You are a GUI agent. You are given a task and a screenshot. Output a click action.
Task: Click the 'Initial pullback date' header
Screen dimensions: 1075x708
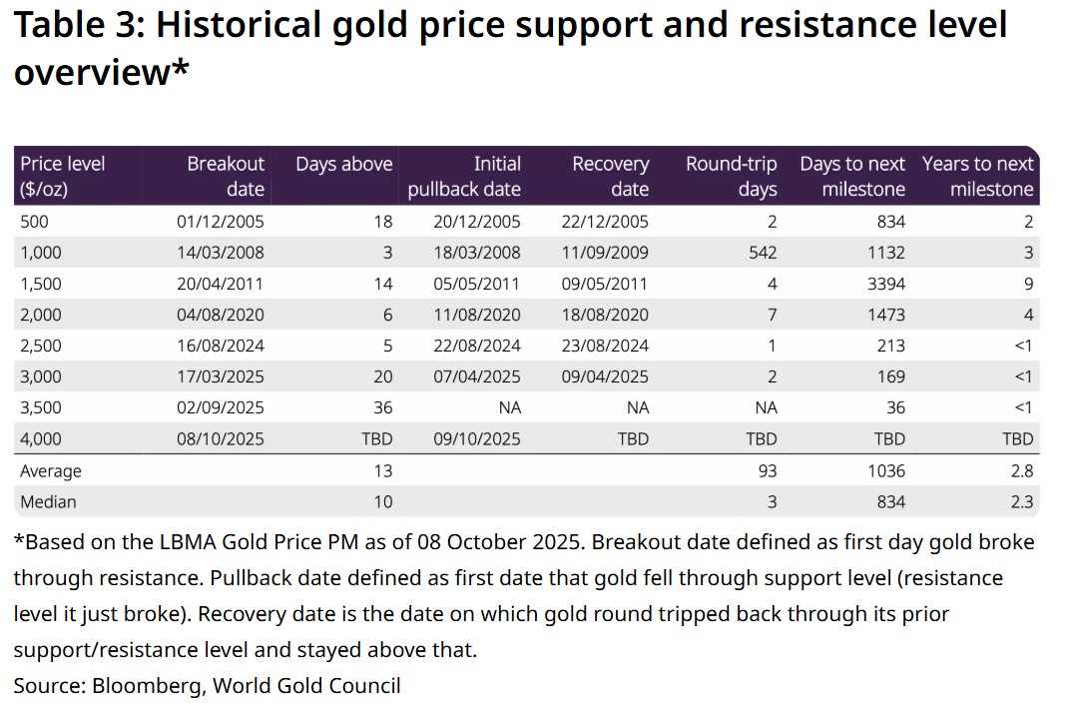pos(464,176)
